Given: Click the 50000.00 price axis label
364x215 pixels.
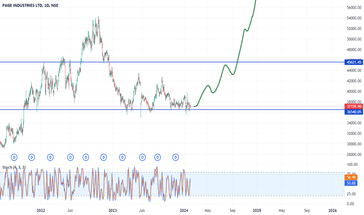Looking at the screenshot, I should (x=354, y=39).
